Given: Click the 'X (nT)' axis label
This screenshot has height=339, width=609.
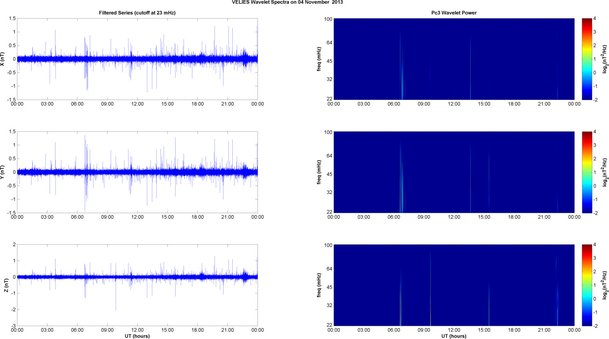Looking at the screenshot, I should click(3, 59).
